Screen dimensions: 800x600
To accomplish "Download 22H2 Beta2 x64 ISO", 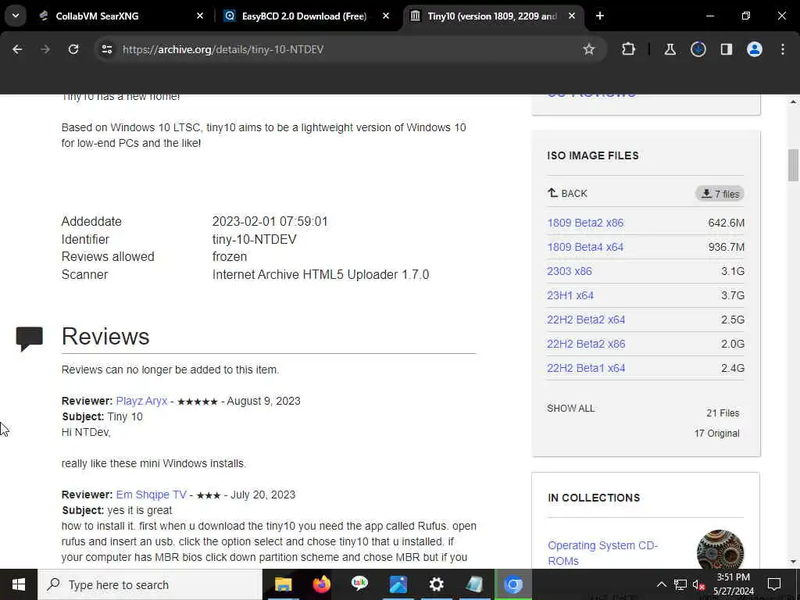I will coord(586,320).
